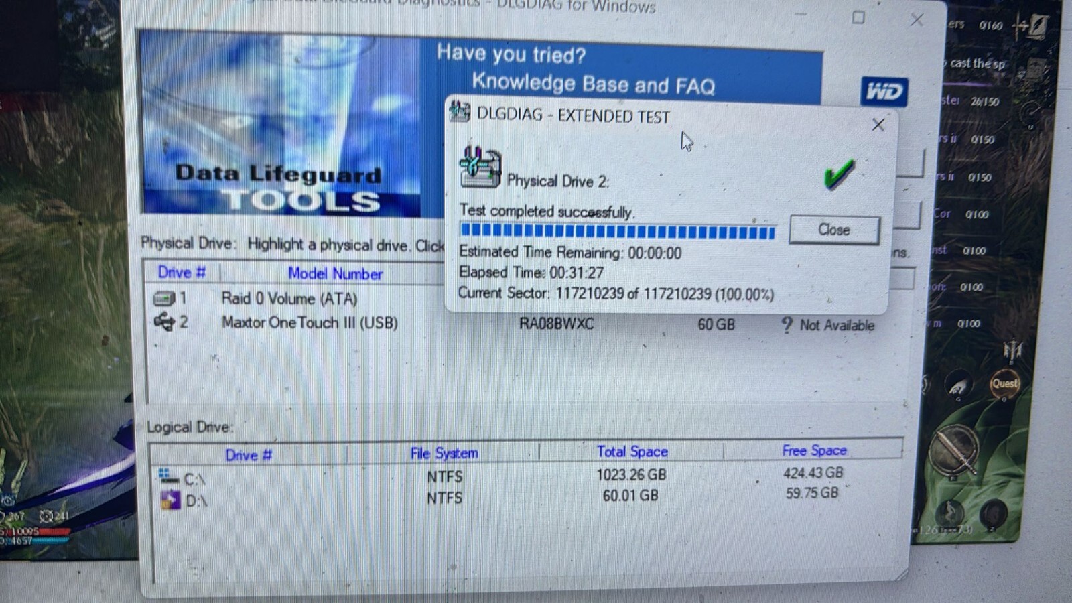This screenshot has height=603, width=1072.
Task: Click the D:\ drive icon
Action: [x=170, y=500]
